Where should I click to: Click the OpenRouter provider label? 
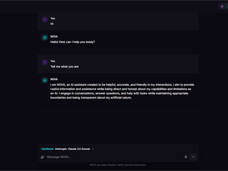47,149
